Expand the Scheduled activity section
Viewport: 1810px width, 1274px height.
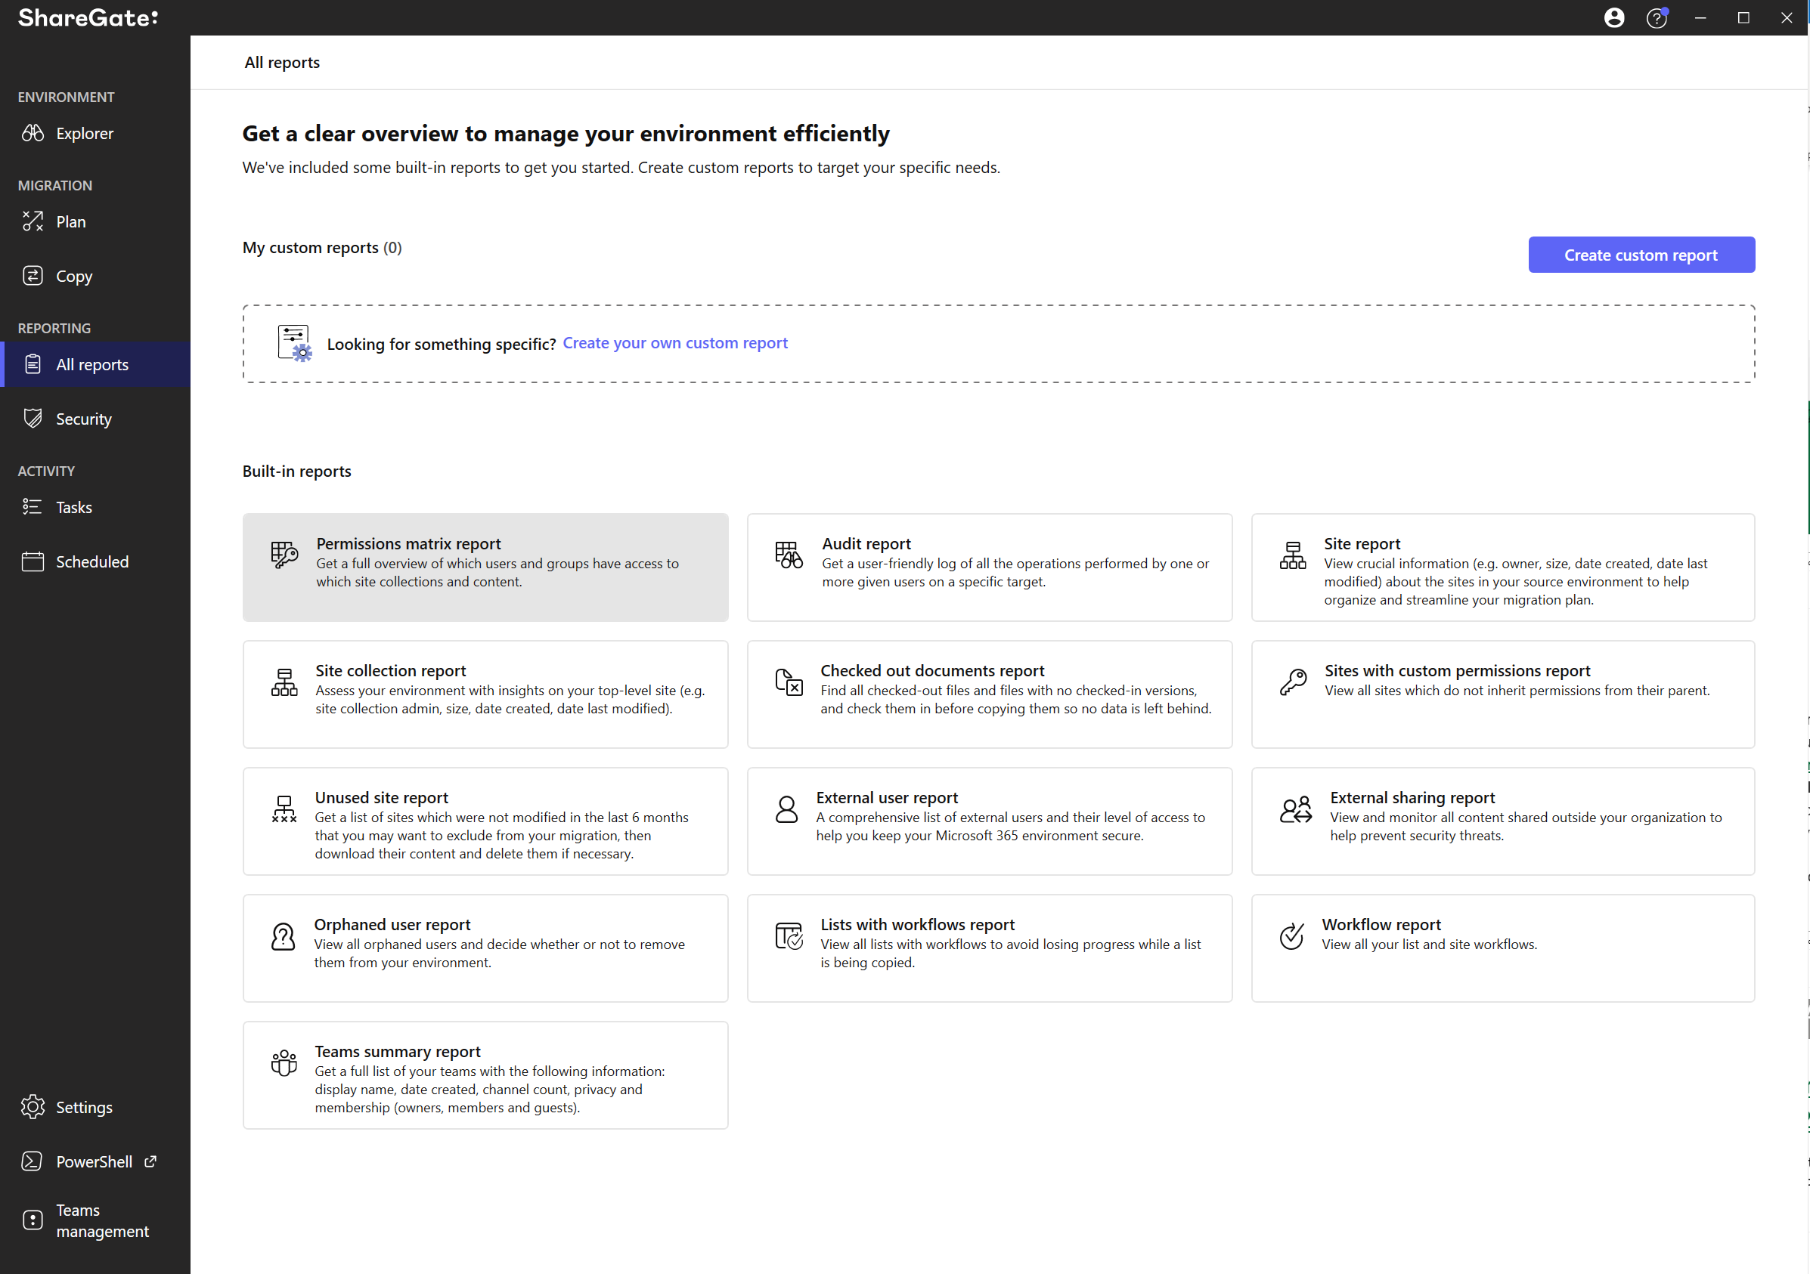91,561
